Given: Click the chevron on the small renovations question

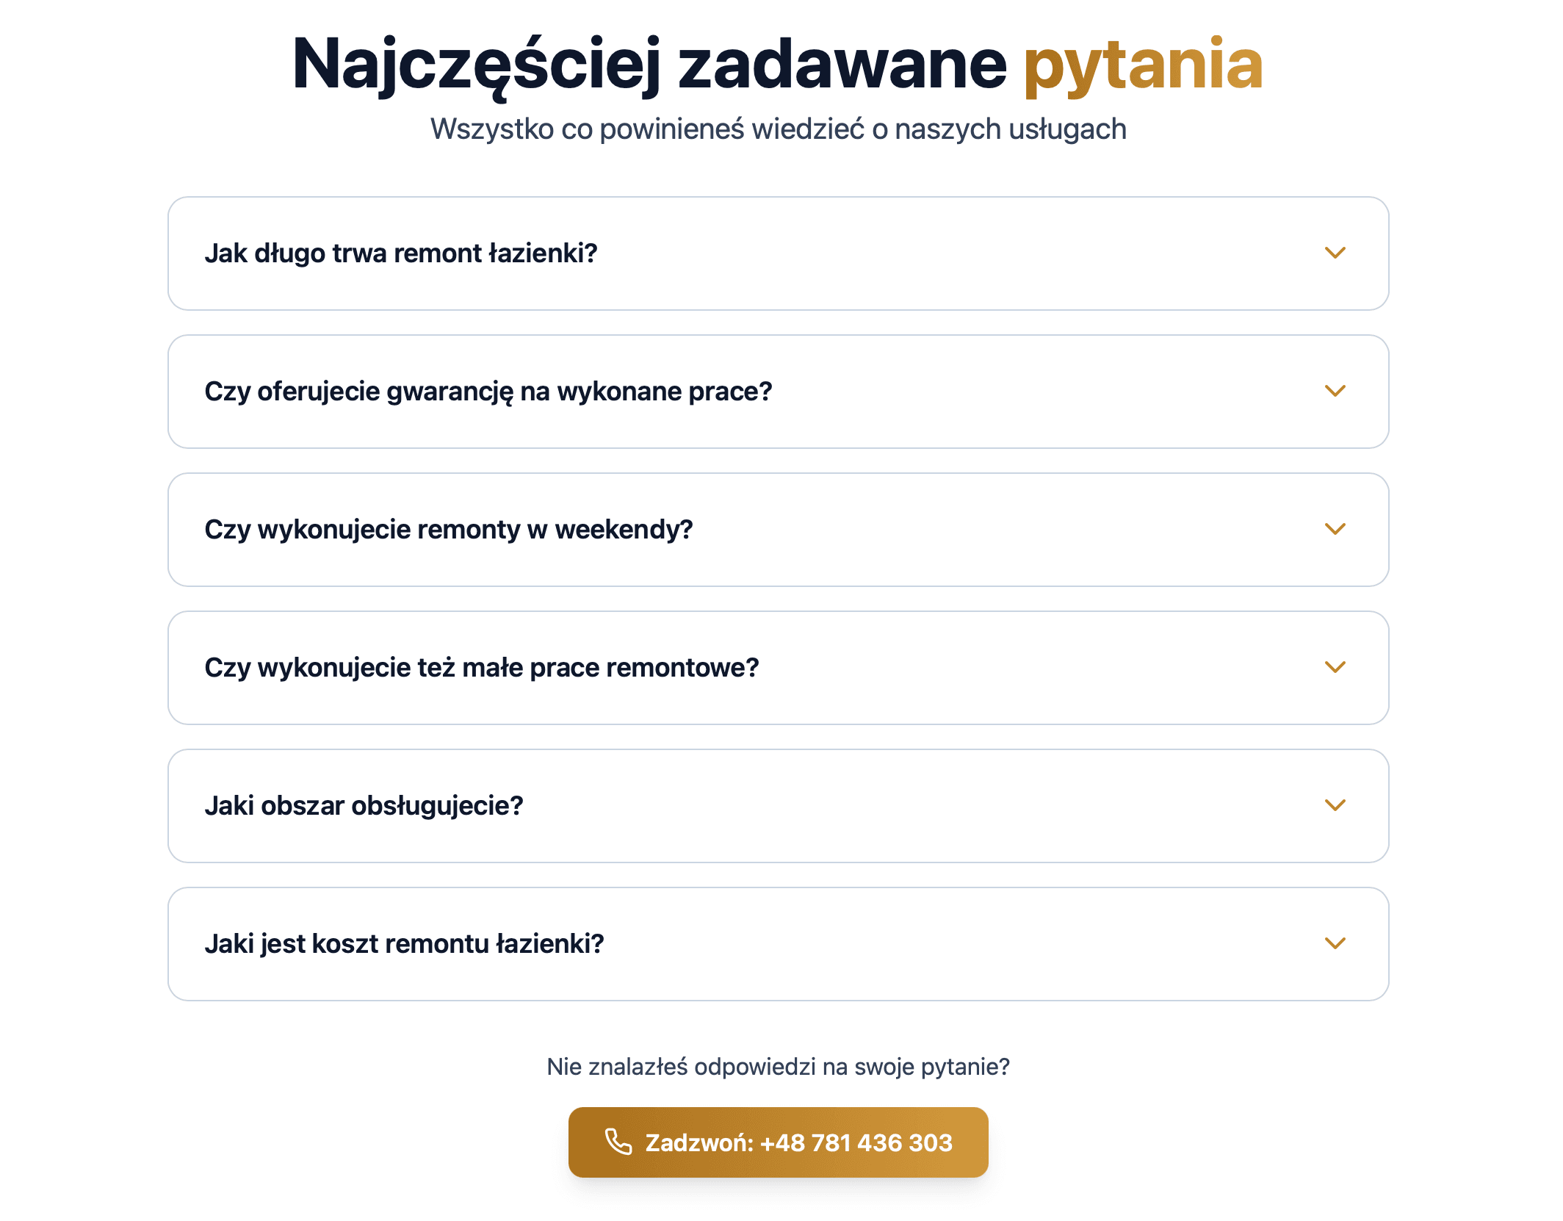Looking at the screenshot, I should pos(1335,668).
